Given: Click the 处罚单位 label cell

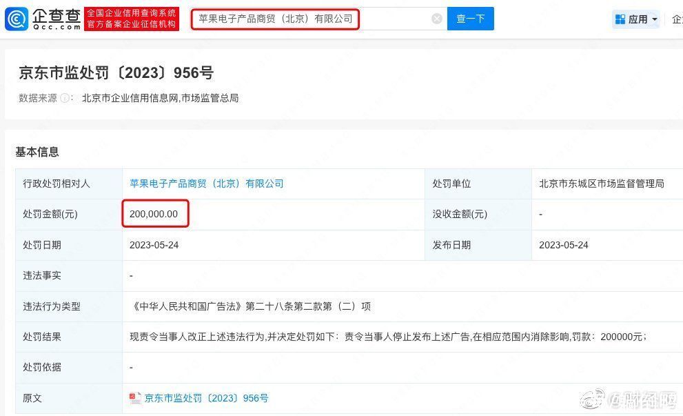Looking at the screenshot, I should pyautogui.click(x=478, y=184).
